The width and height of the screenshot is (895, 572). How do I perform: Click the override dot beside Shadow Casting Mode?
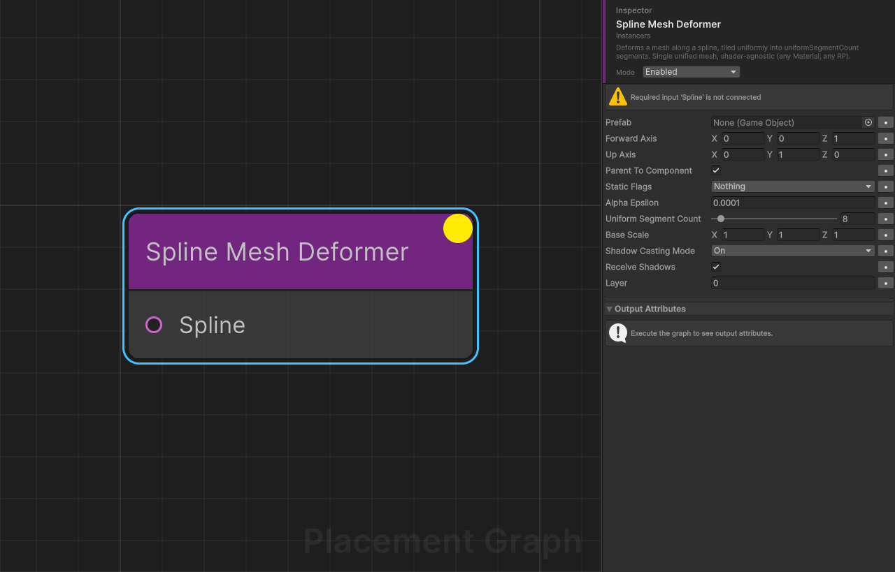coord(886,251)
